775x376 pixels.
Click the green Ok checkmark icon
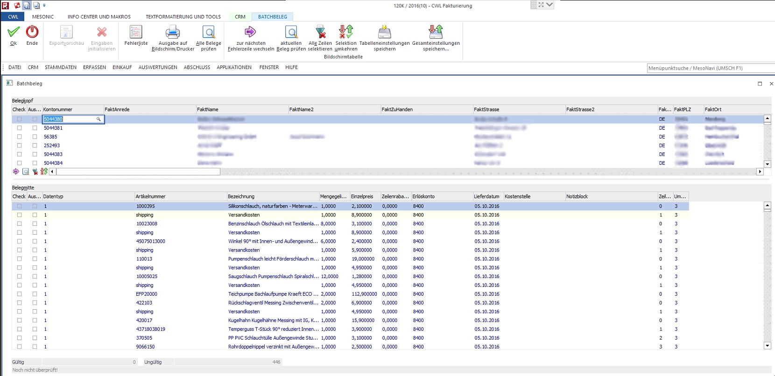tap(14, 32)
